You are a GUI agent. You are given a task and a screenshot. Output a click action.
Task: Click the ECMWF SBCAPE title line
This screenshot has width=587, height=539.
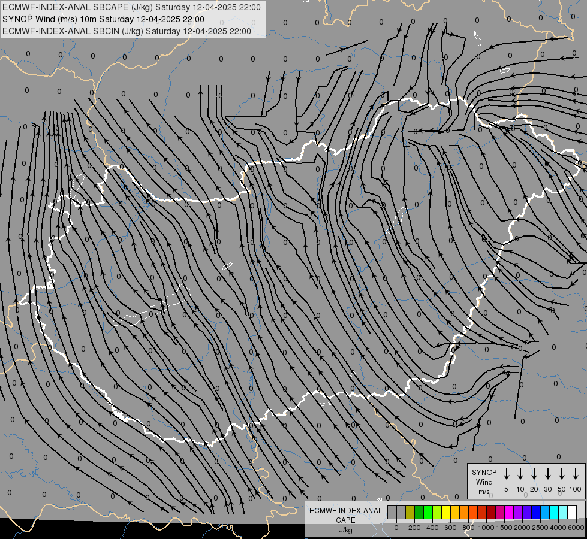pyautogui.click(x=131, y=7)
